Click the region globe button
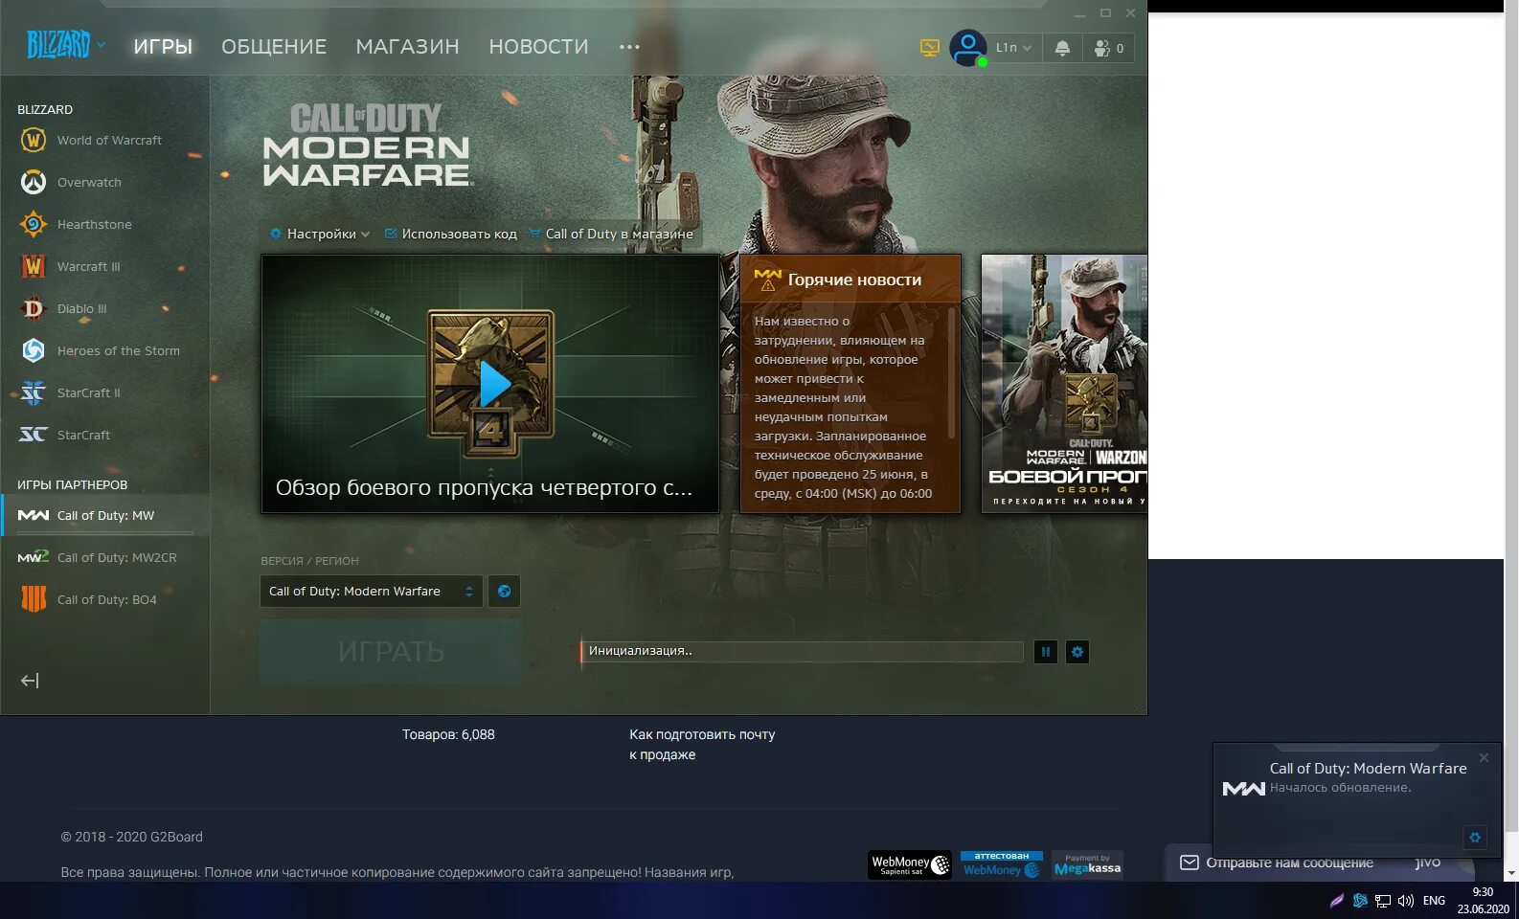This screenshot has height=919, width=1519. 504,592
